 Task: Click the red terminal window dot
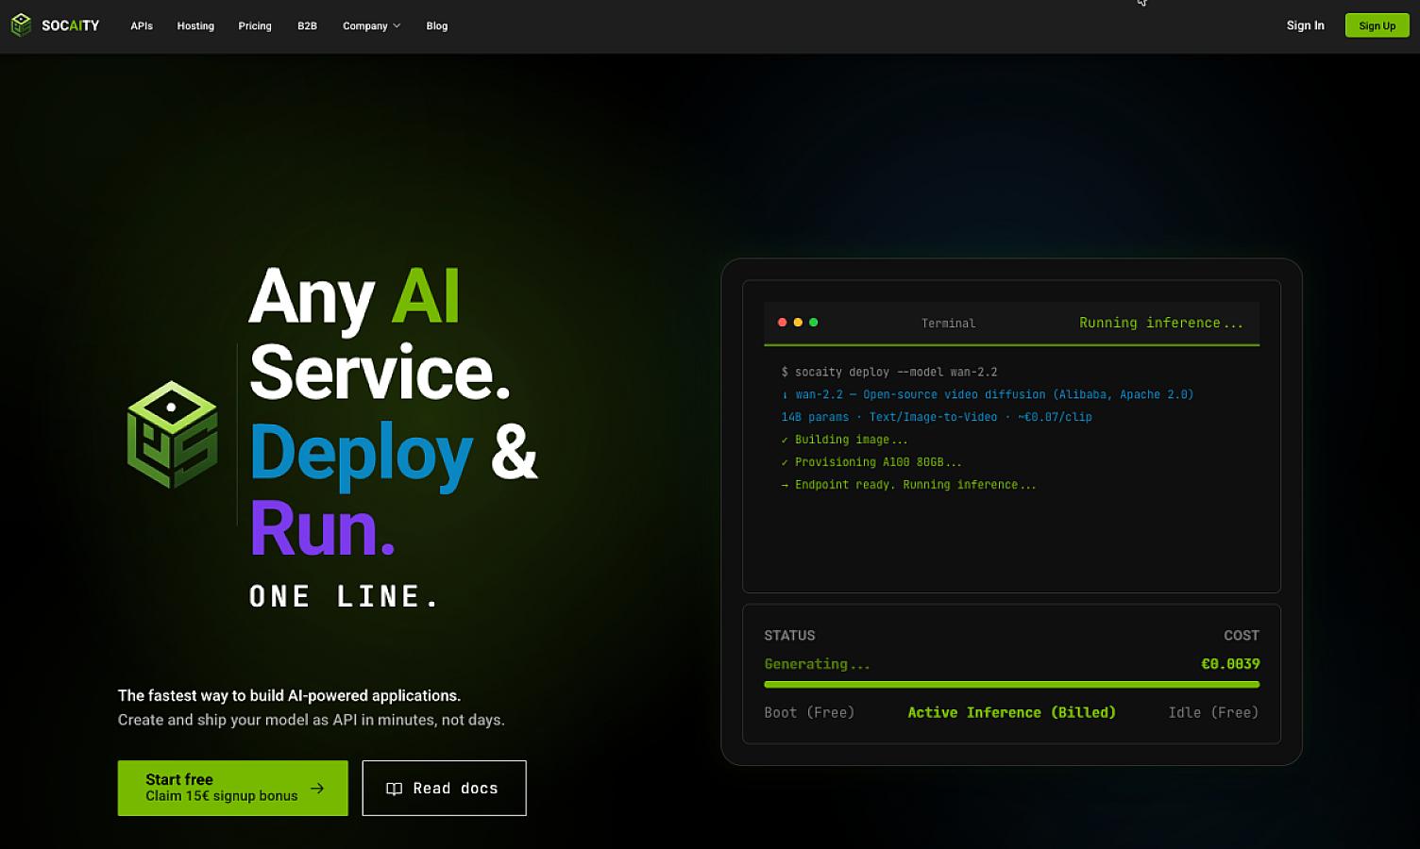pyautogui.click(x=782, y=323)
